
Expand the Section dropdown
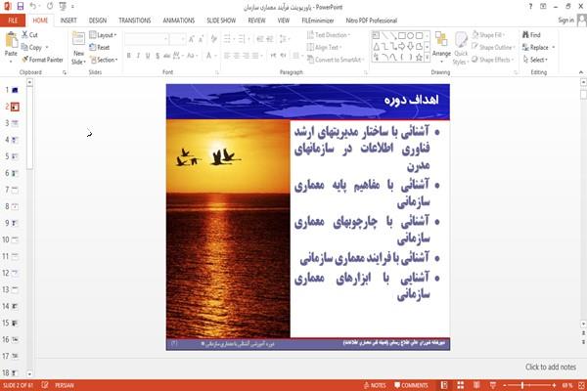(104, 60)
